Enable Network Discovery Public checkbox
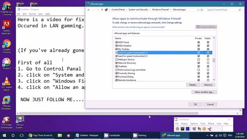The width and height of the screenshot is (247, 139). 208,63
